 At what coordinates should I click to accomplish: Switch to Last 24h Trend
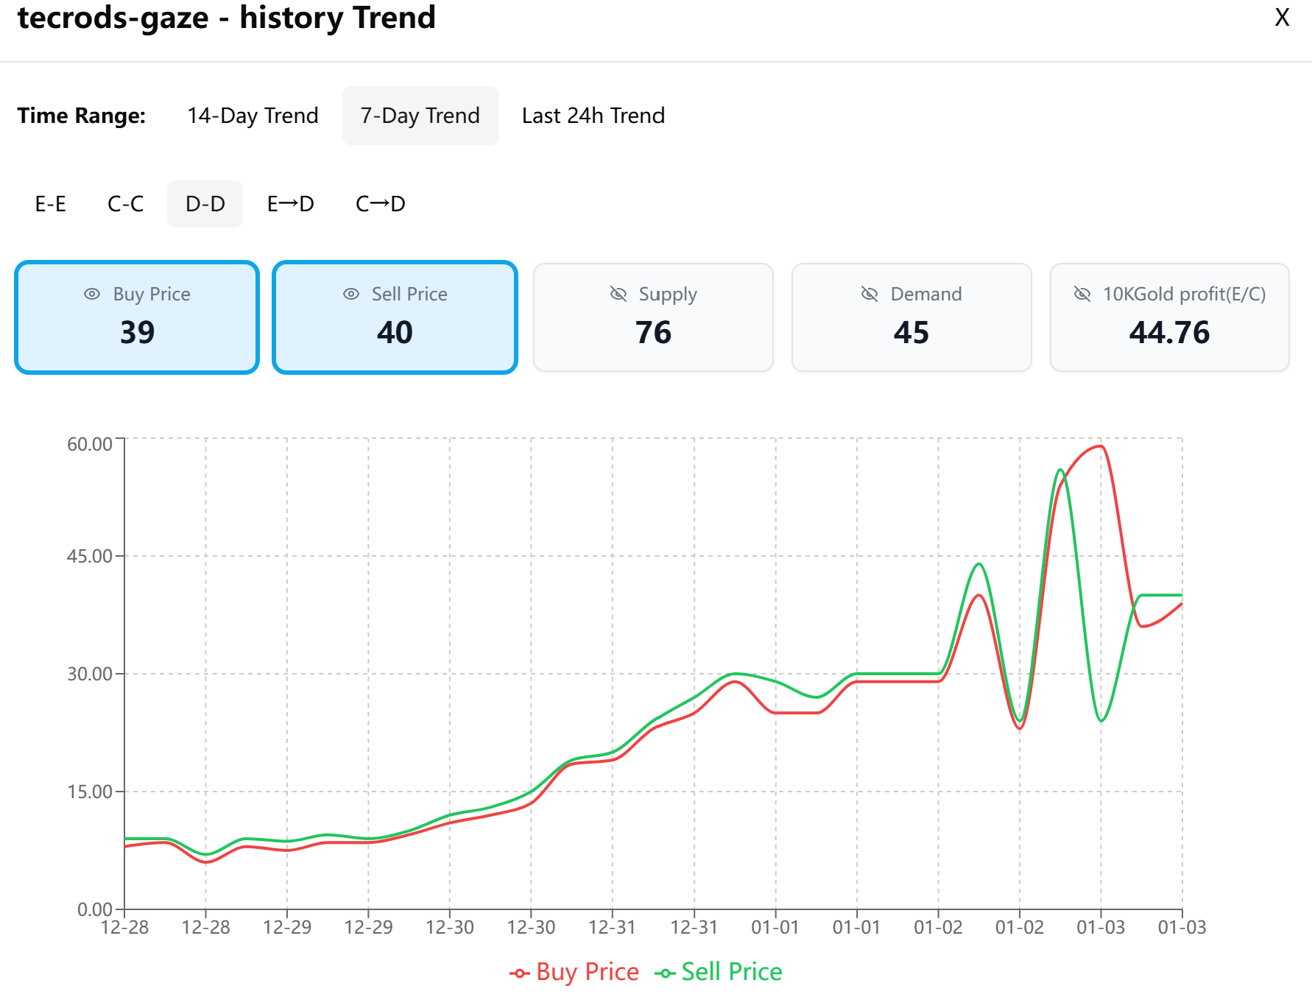coord(593,116)
